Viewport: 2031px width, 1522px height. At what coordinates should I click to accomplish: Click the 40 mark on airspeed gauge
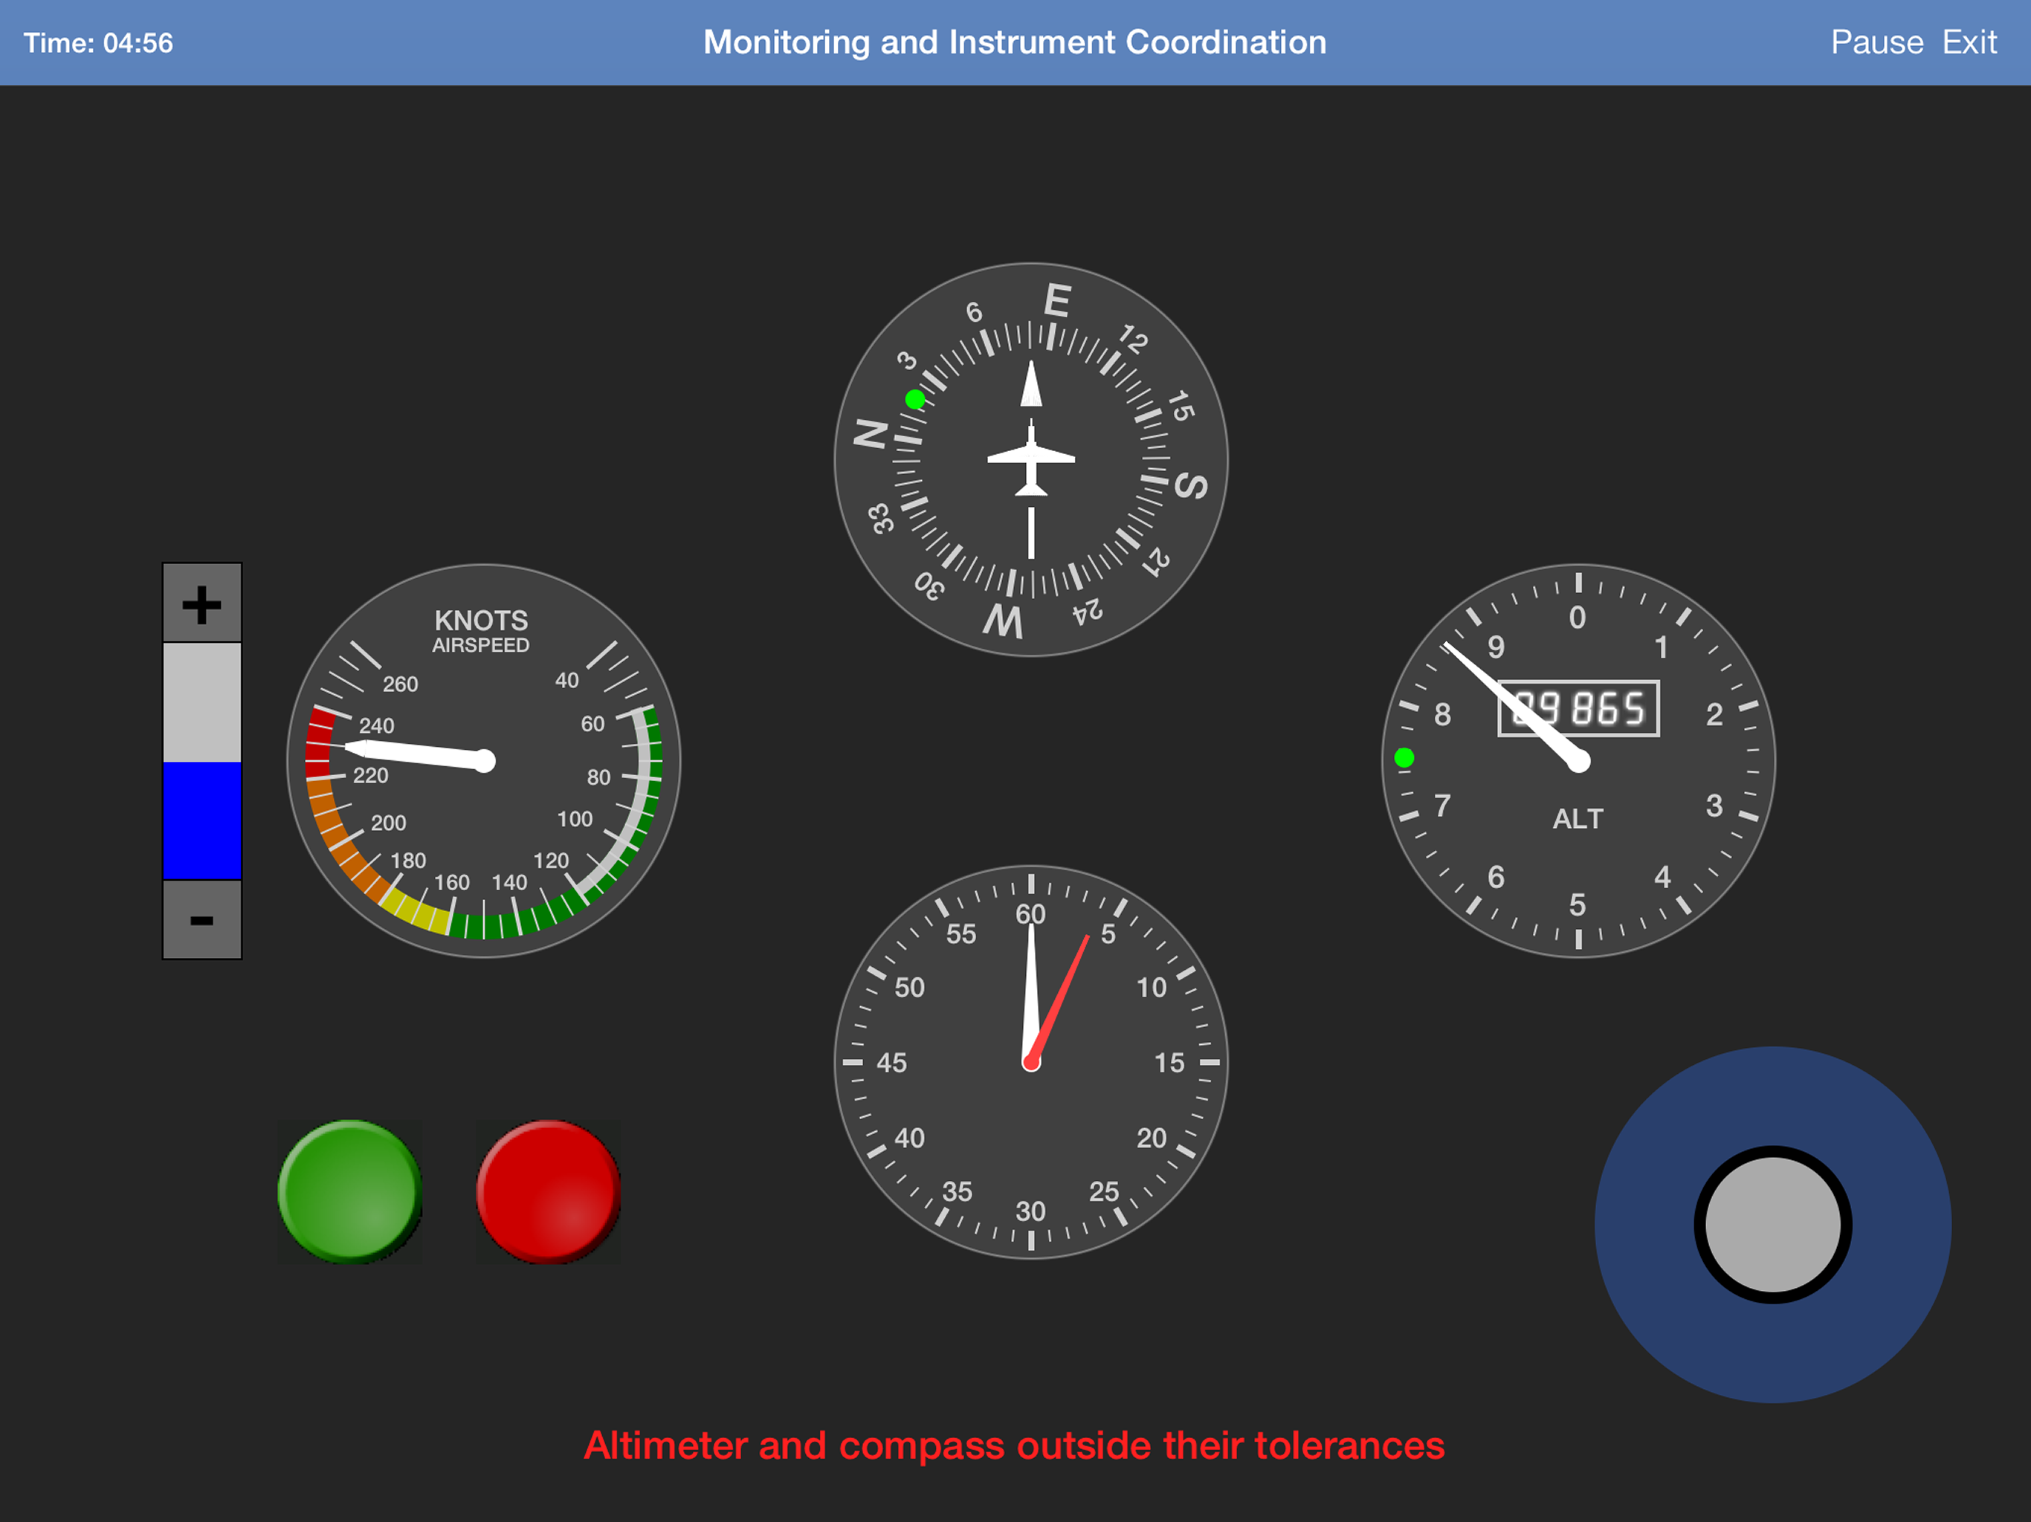(x=566, y=680)
